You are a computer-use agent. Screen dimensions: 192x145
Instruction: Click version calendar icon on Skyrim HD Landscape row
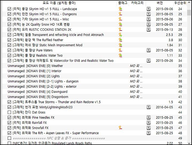pos(149,9)
